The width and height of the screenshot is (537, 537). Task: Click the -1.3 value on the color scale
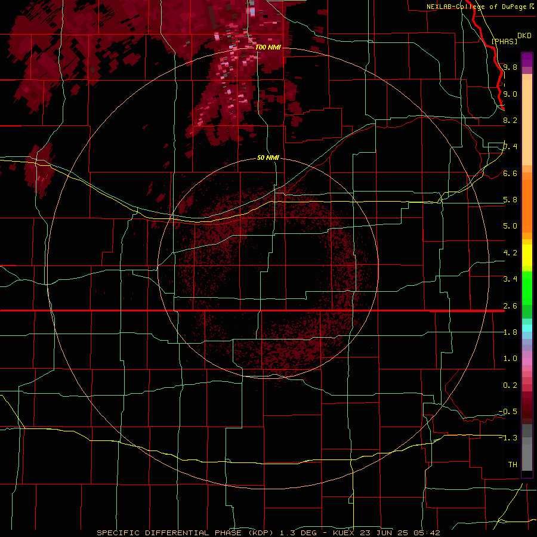(508, 438)
